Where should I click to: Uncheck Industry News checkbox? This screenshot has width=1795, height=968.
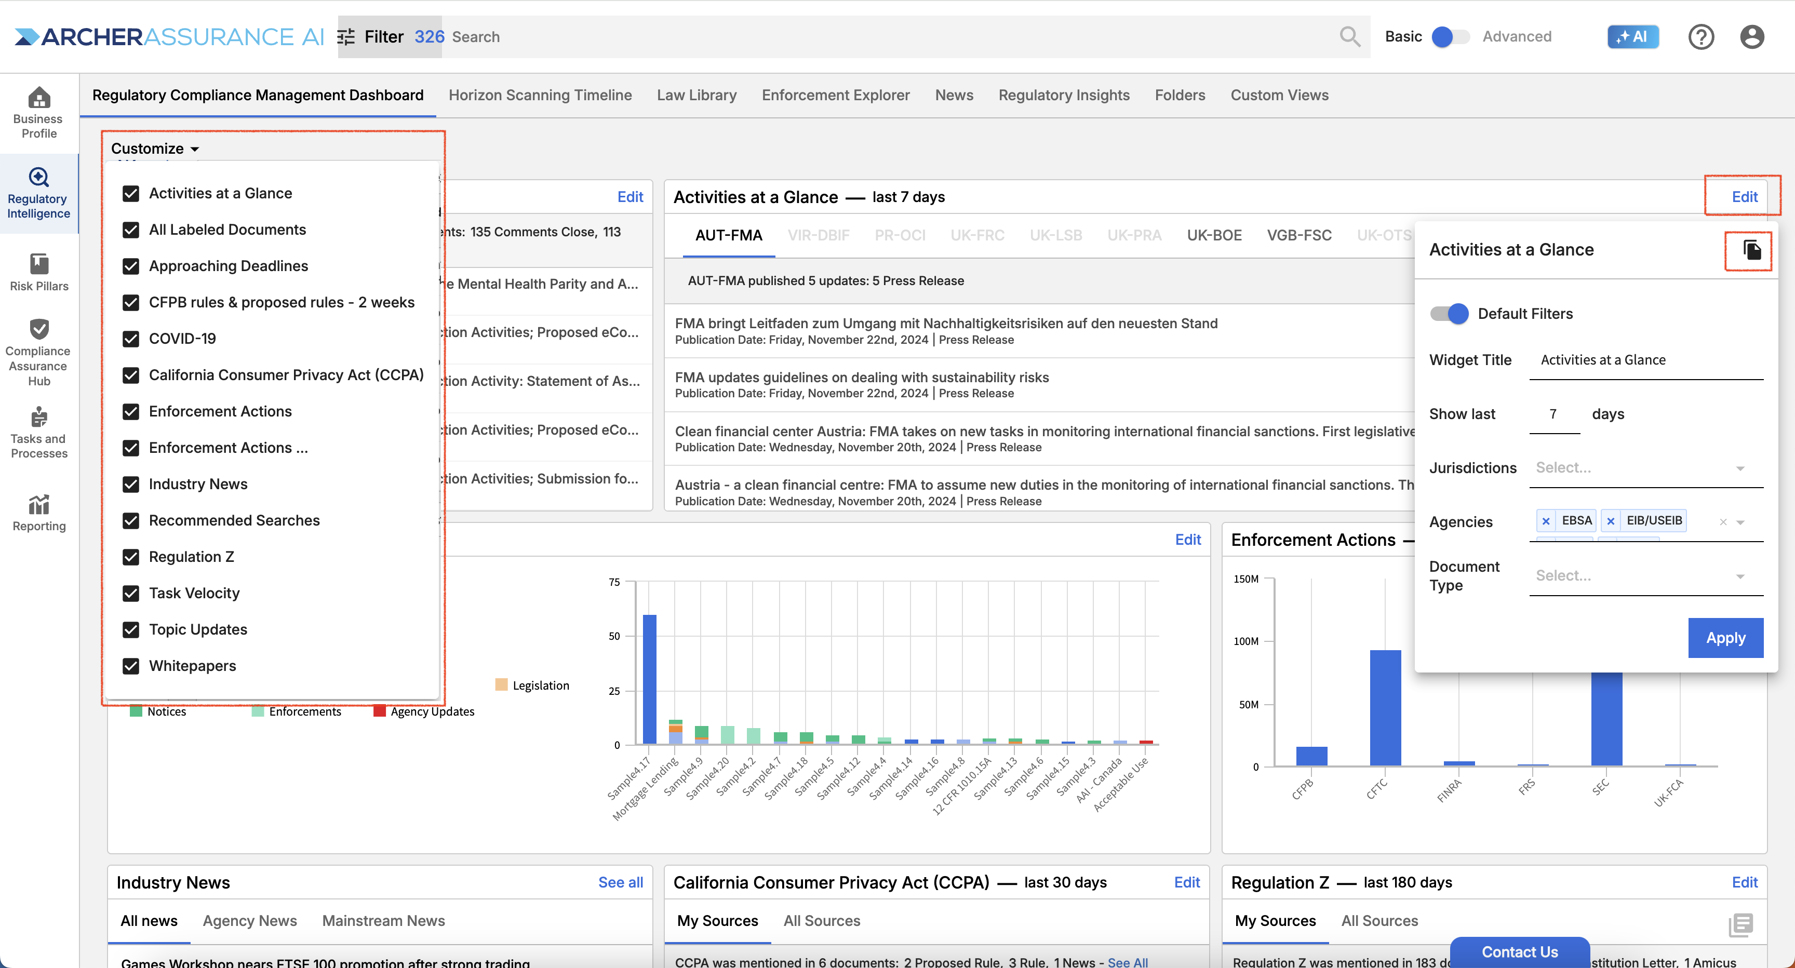[x=131, y=485]
